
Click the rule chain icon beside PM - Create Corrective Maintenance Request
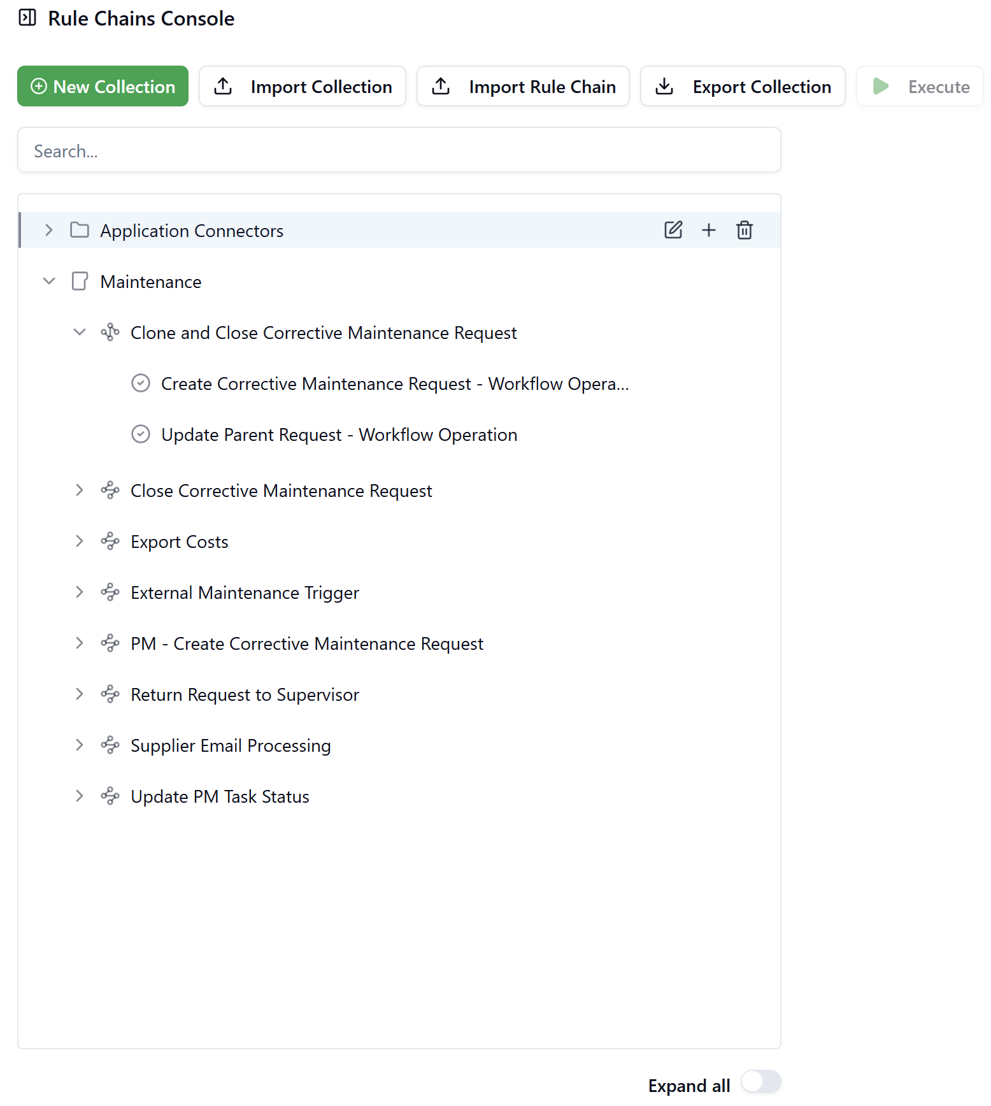(x=110, y=643)
